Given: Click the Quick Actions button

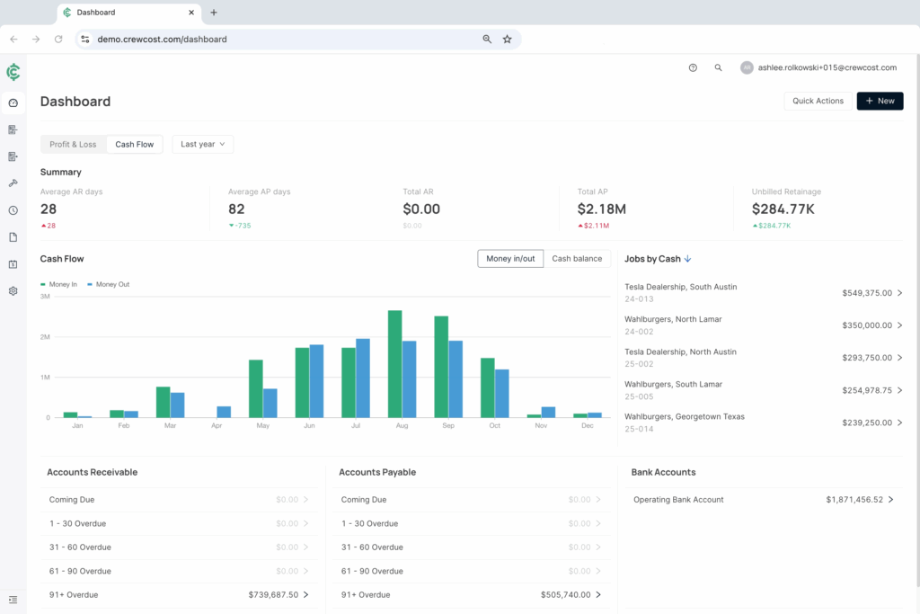Looking at the screenshot, I should click(x=818, y=101).
